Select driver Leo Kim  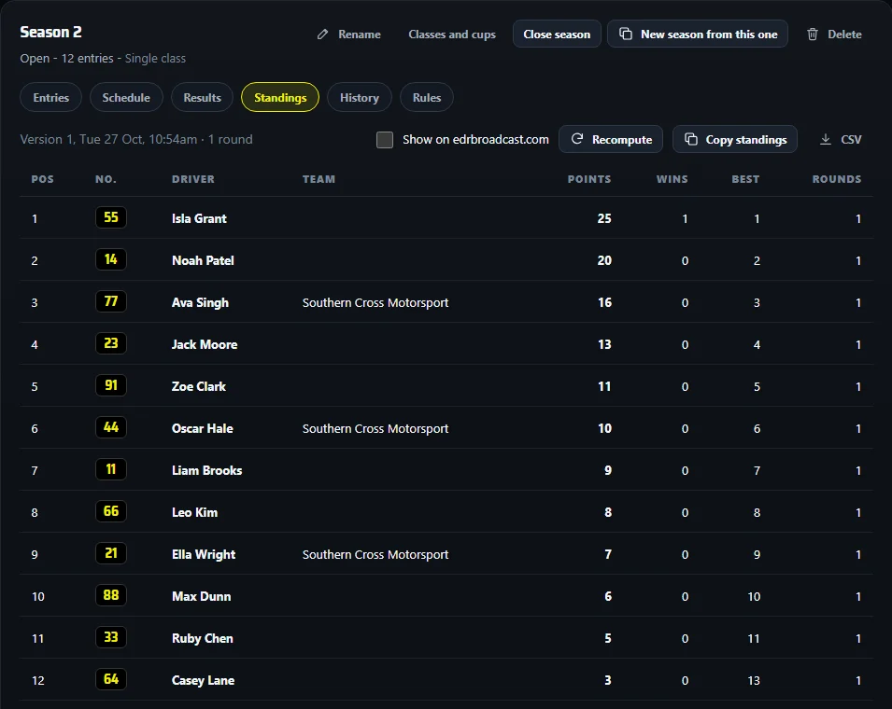pyautogui.click(x=194, y=513)
